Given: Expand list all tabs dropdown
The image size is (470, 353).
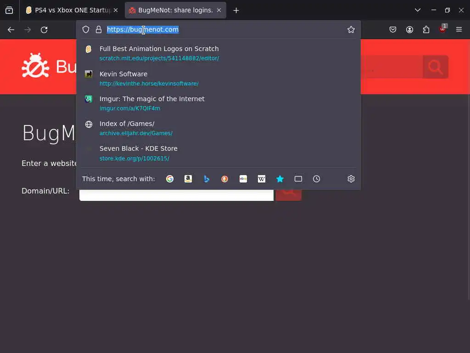Looking at the screenshot, I should click(418, 10).
